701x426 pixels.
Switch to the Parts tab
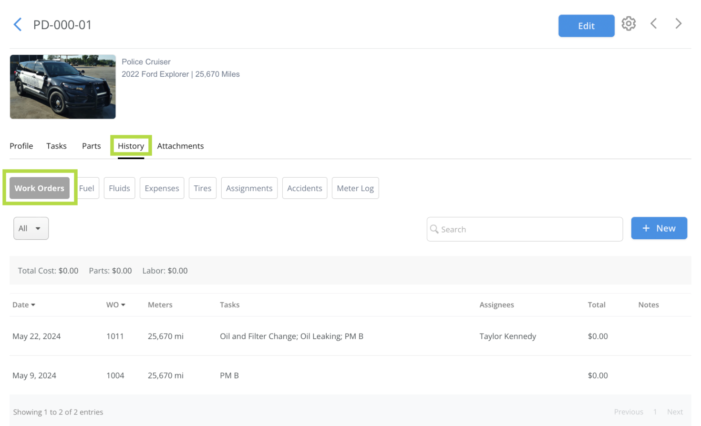(92, 146)
